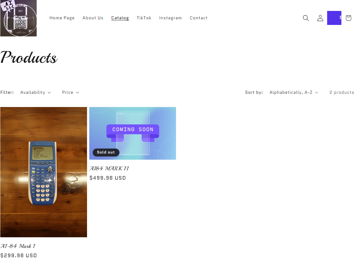Click the Sold out badge
The width and height of the screenshot is (354, 258).
click(106, 152)
